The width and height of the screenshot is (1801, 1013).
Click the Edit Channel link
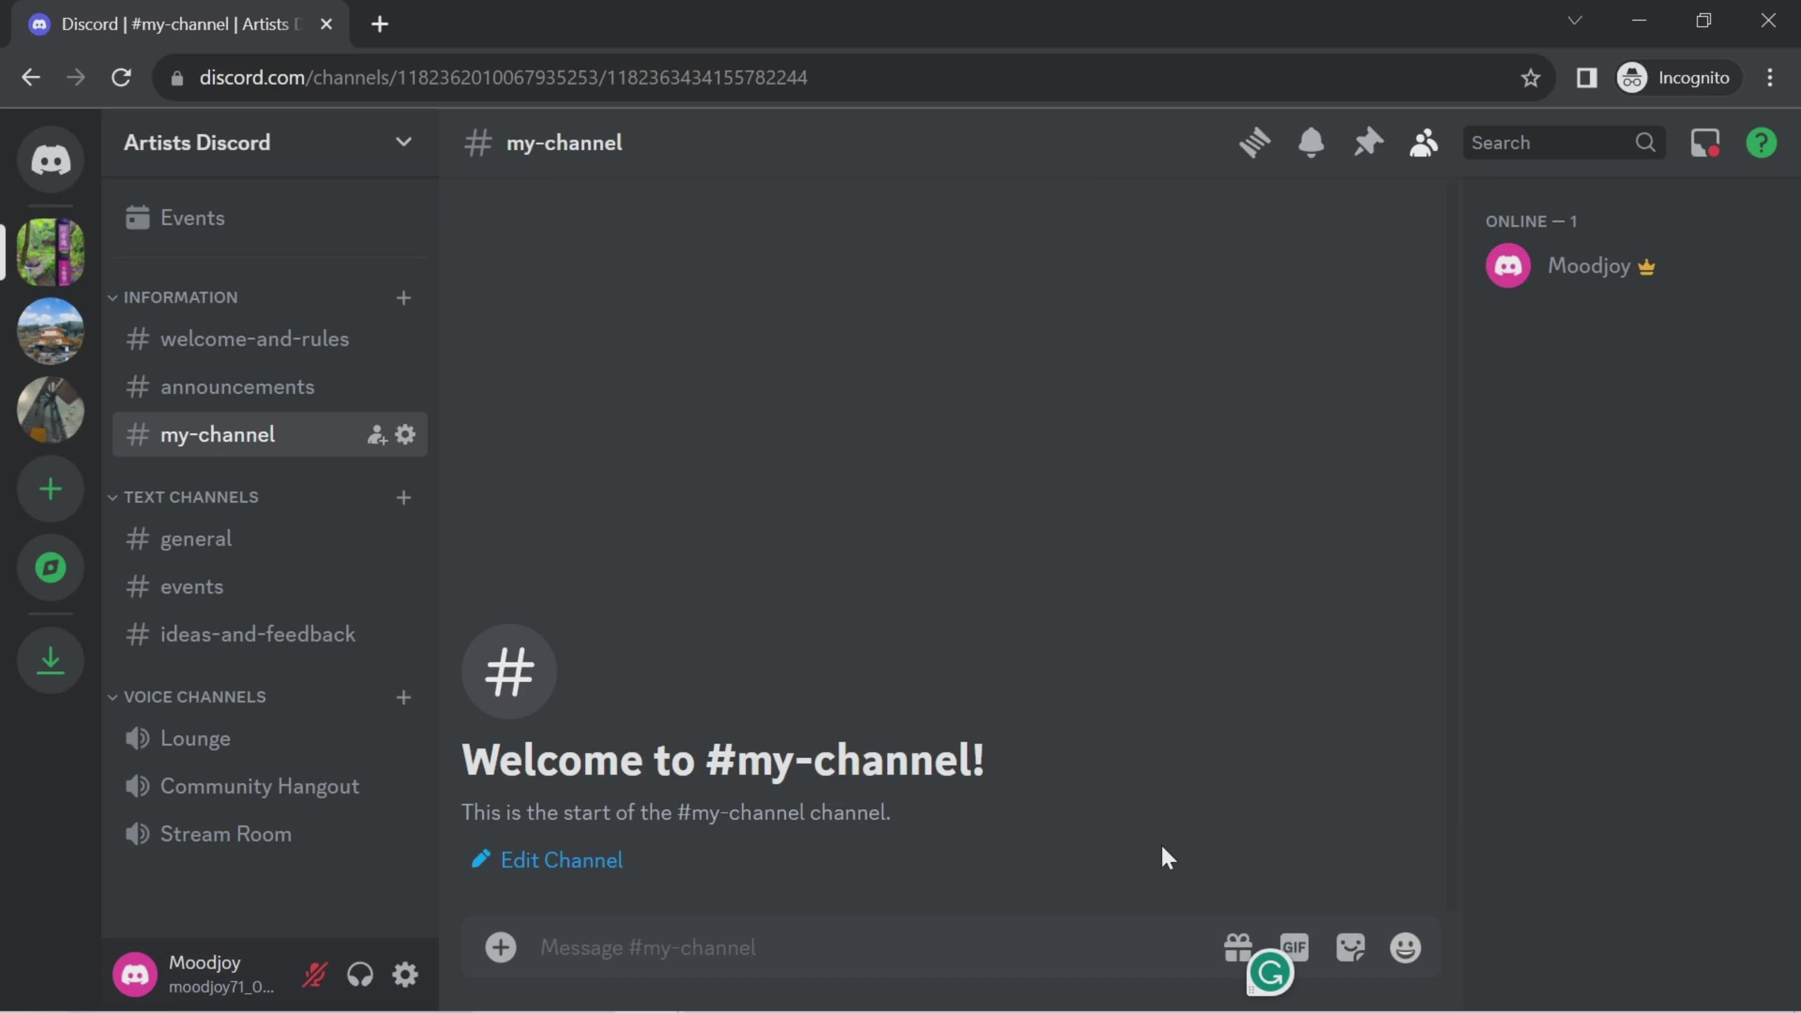click(561, 860)
